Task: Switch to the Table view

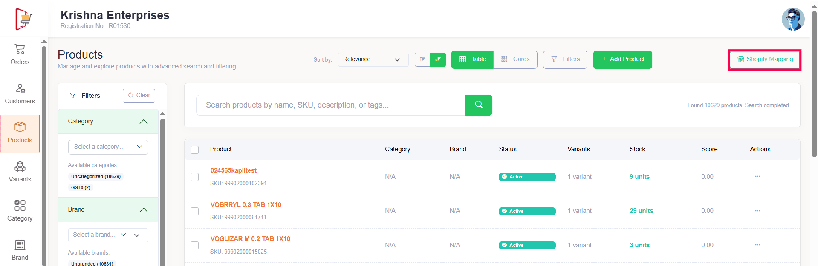Action: coord(472,59)
